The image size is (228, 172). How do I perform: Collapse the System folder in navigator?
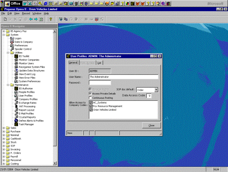pos(4,35)
